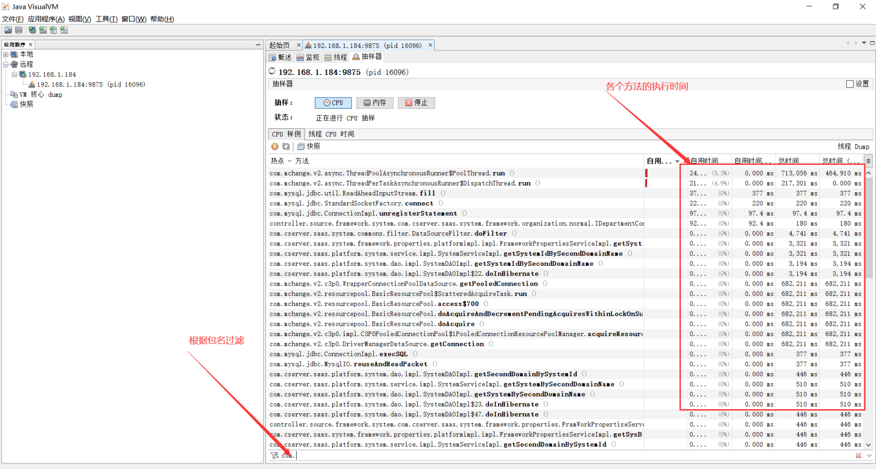Collapse the 192.168.1.184 host node

pos(15,75)
